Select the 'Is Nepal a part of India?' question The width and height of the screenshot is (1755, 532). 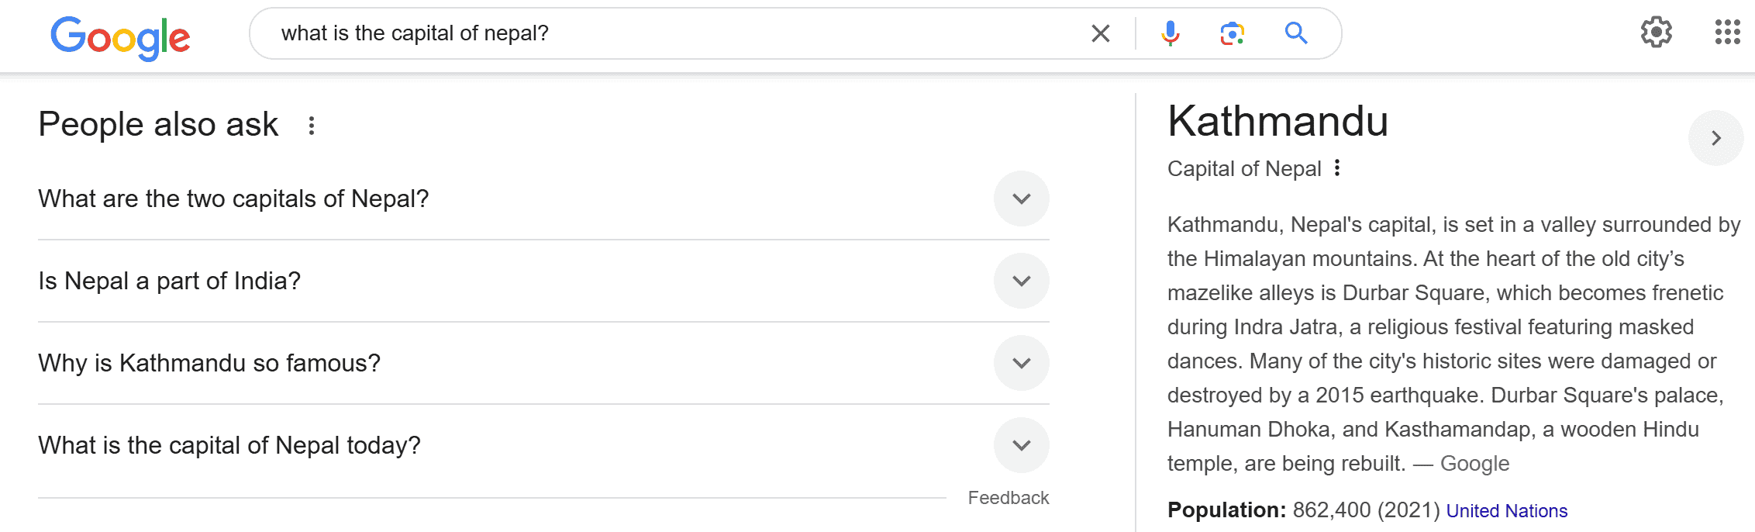click(x=169, y=281)
